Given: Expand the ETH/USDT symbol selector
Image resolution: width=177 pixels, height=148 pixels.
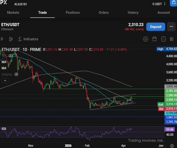Looking at the screenshot, I should coord(10,25).
